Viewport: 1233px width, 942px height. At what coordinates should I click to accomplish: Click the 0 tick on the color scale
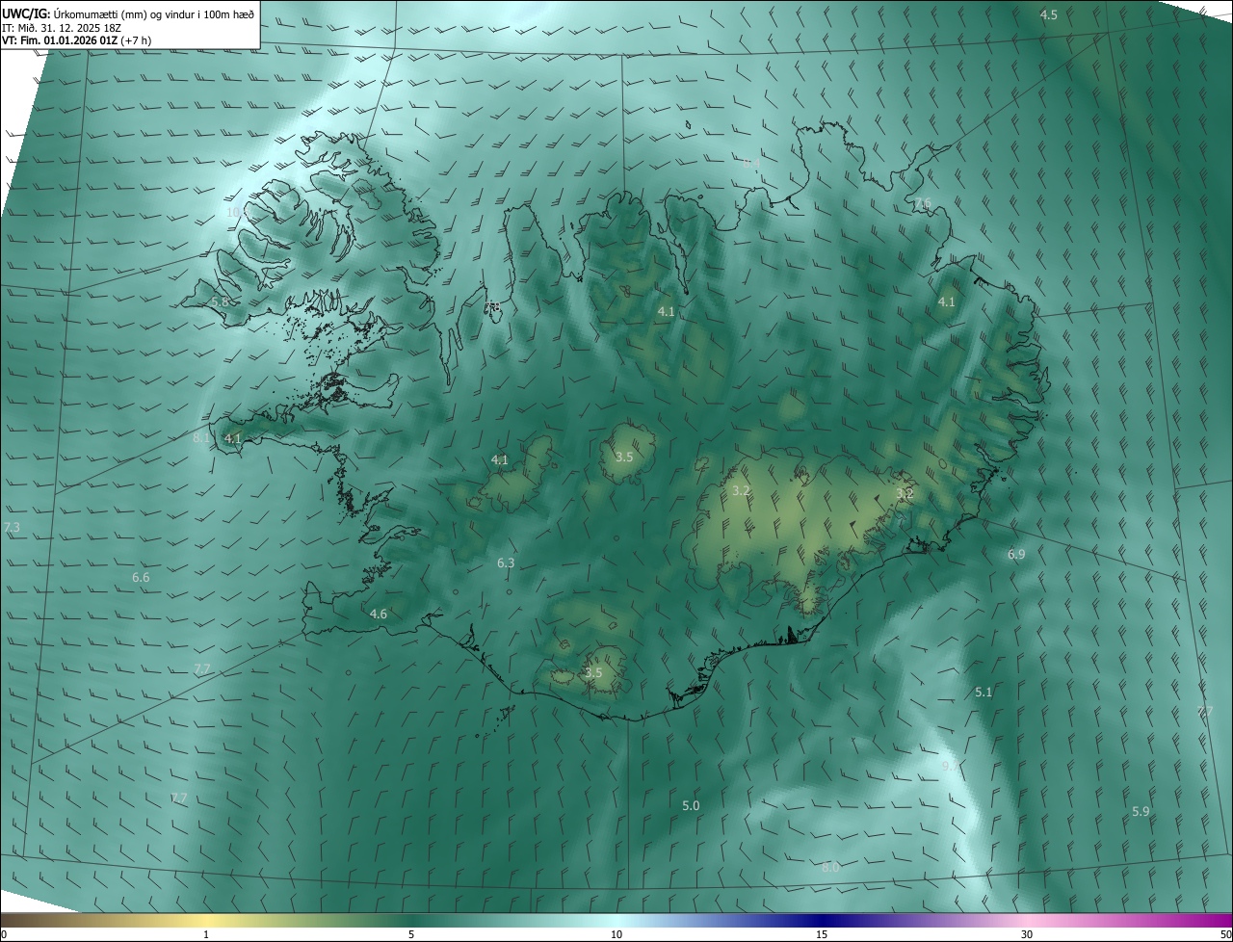pyautogui.click(x=4, y=934)
